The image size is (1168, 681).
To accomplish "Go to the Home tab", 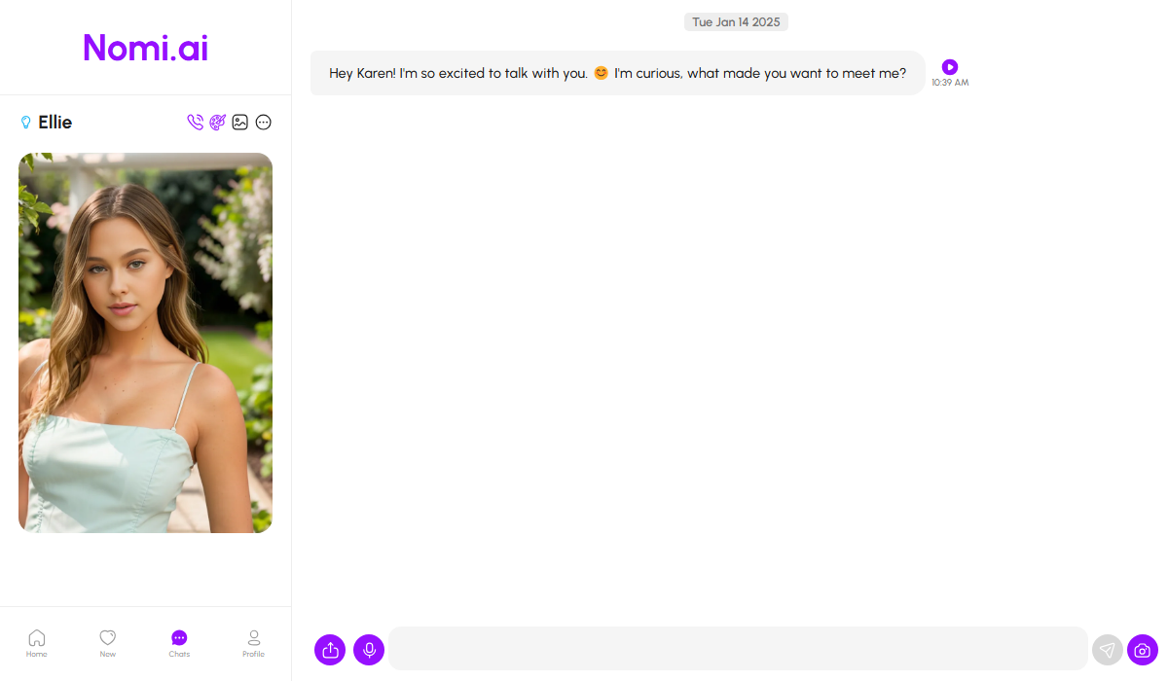I will [x=37, y=643].
